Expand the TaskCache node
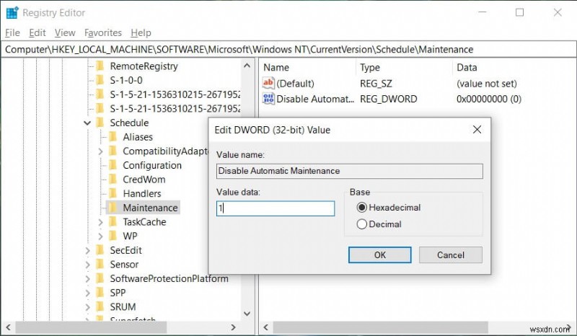 coord(100,222)
